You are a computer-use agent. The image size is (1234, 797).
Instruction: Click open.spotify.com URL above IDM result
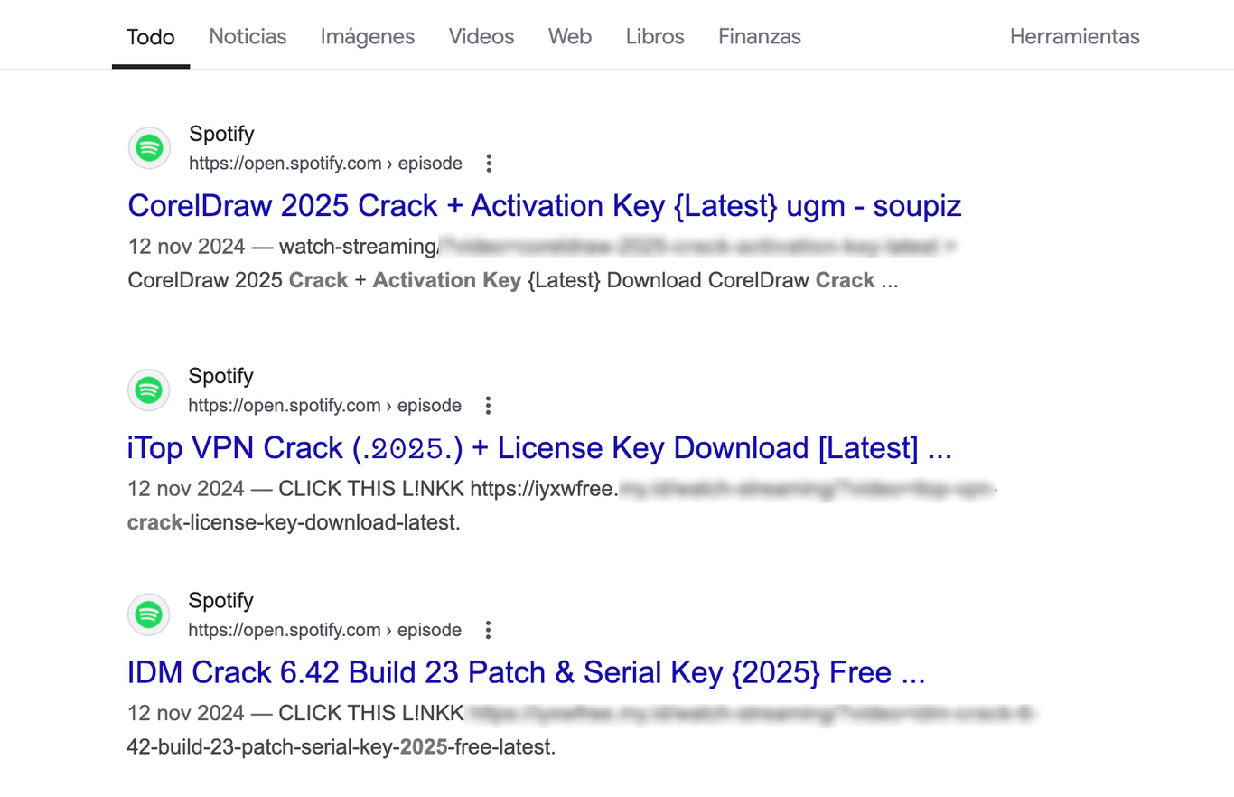(324, 630)
